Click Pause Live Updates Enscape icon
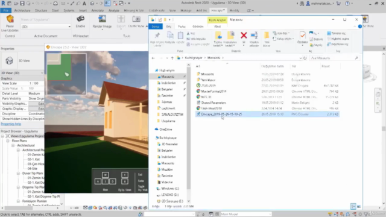 (10, 19)
